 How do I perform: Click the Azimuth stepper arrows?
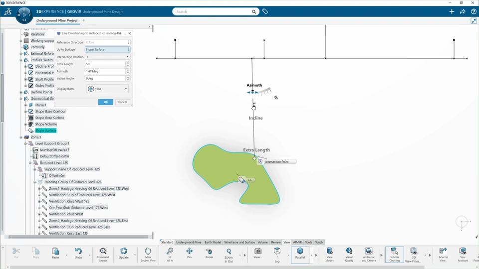128,71
